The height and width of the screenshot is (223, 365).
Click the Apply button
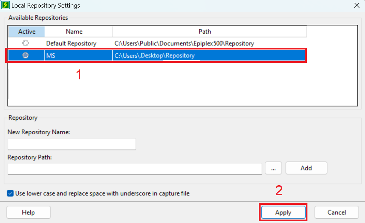pyautogui.click(x=283, y=212)
